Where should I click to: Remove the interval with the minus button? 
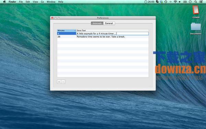tap(63, 82)
